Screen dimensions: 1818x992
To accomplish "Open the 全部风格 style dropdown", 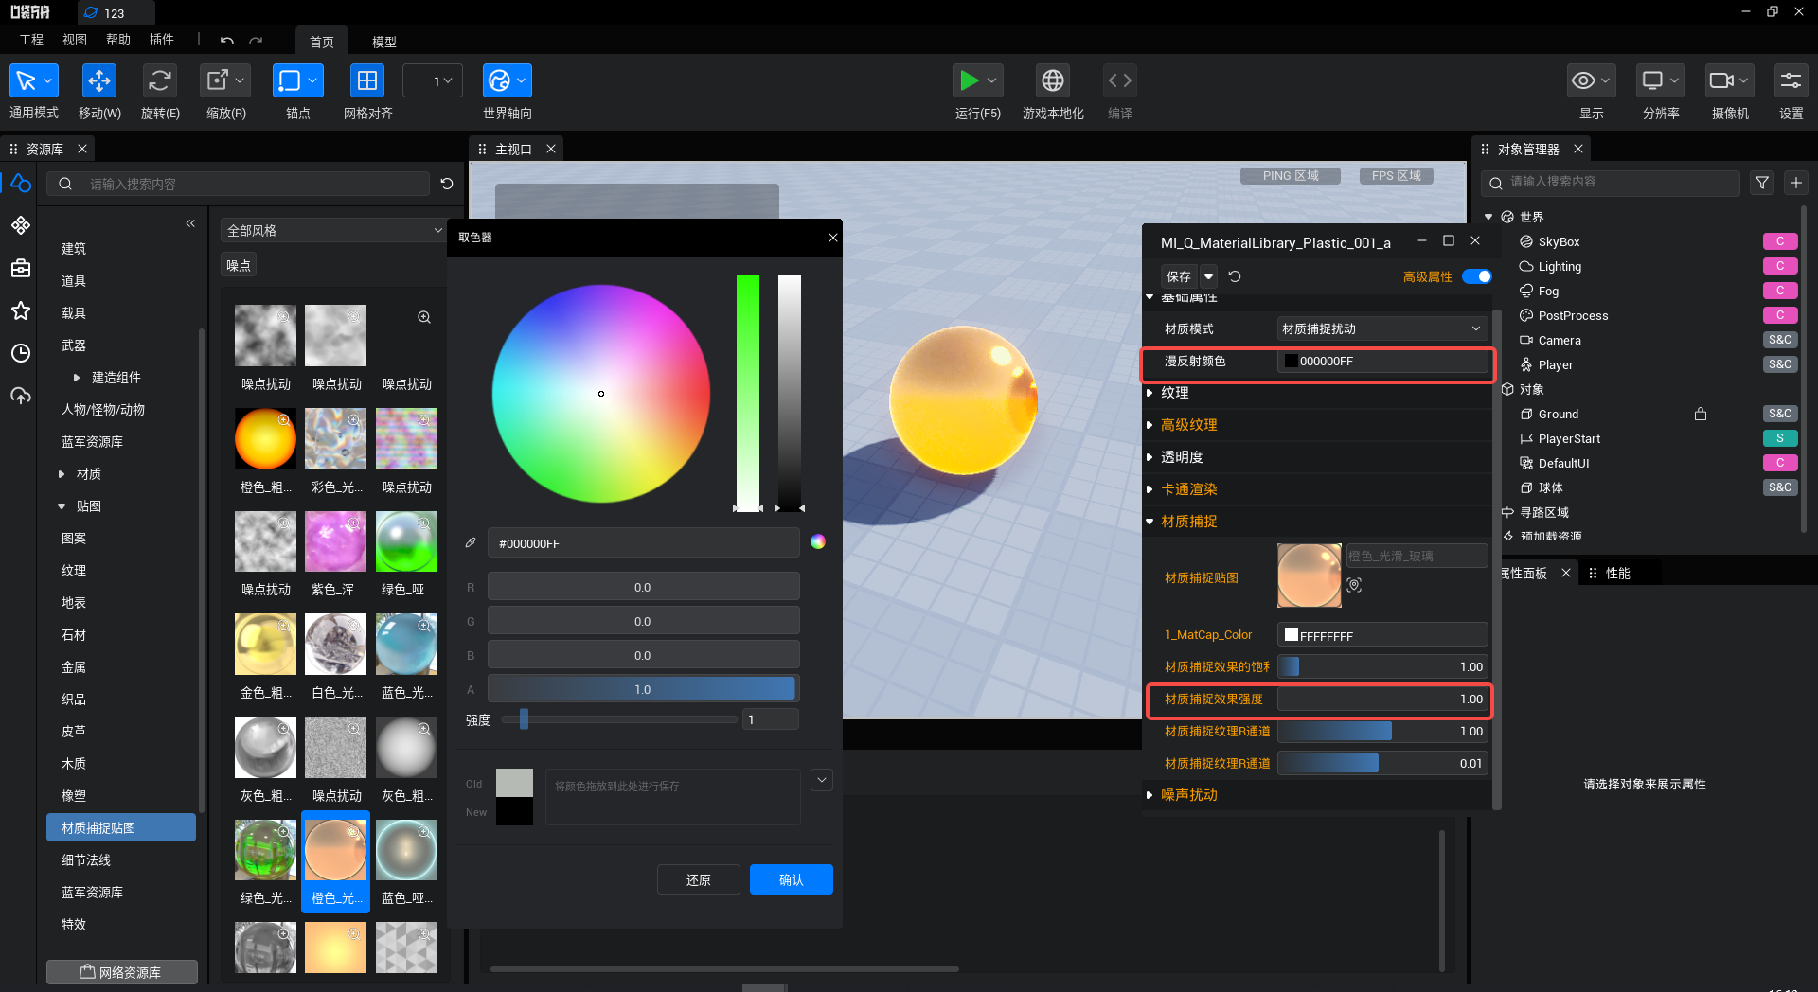I will [333, 230].
